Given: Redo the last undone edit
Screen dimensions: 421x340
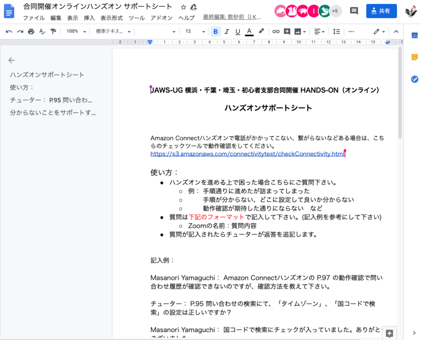Looking at the screenshot, I should [20, 32].
